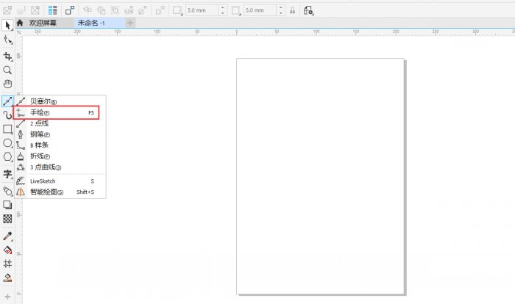Viewport: 515px width, 304px height.
Task: Choose LiveSketch from the flyout
Action: [x=60, y=181]
